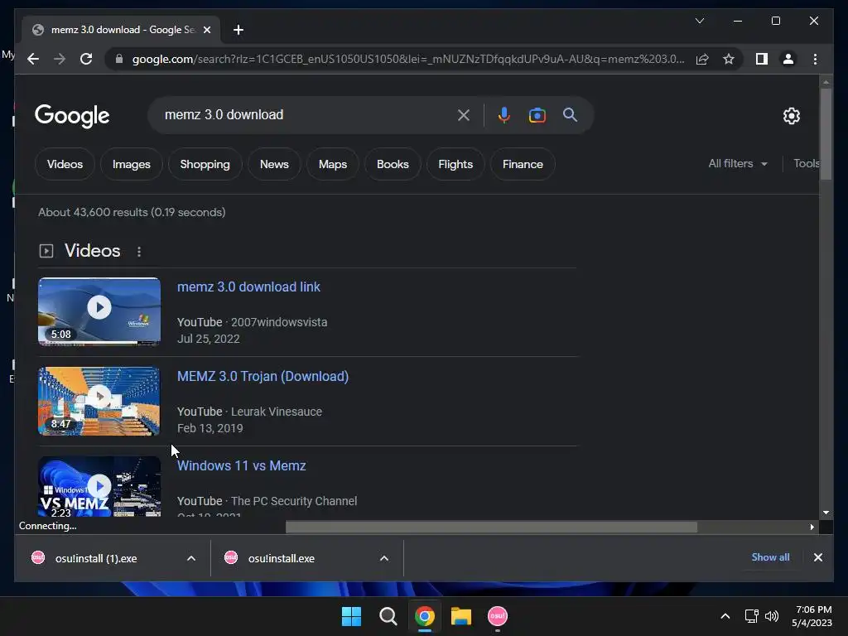Open tab search chevron in title bar

point(699,21)
